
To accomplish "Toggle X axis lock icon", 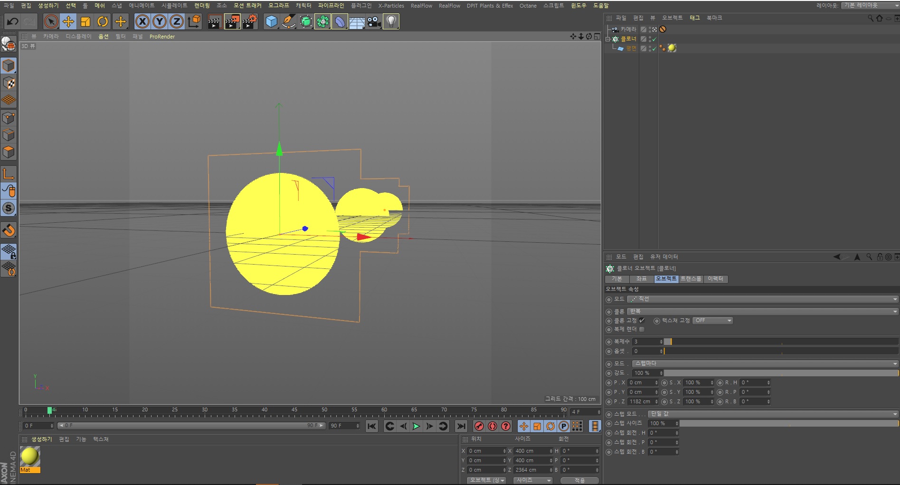I will [x=142, y=21].
